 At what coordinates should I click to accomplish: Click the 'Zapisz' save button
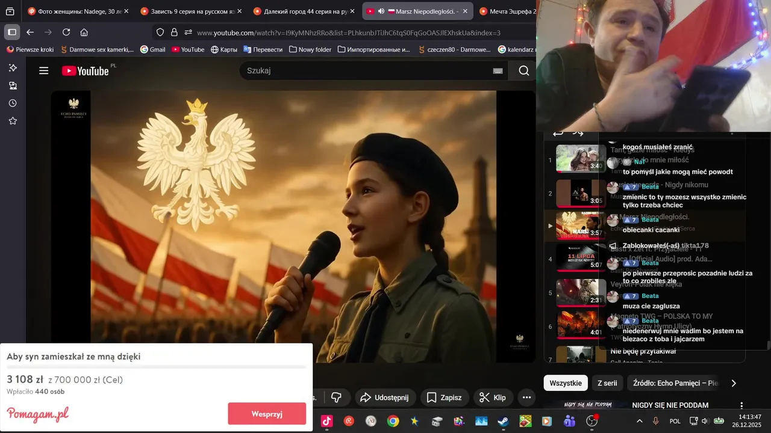pos(444,398)
